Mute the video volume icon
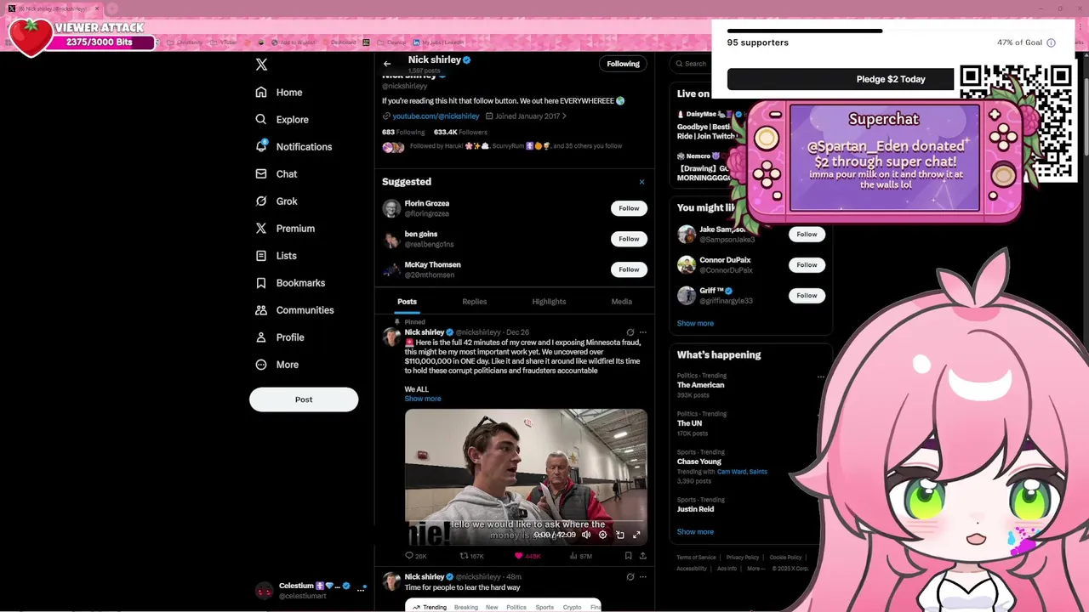This screenshot has width=1089, height=612. coord(585,535)
